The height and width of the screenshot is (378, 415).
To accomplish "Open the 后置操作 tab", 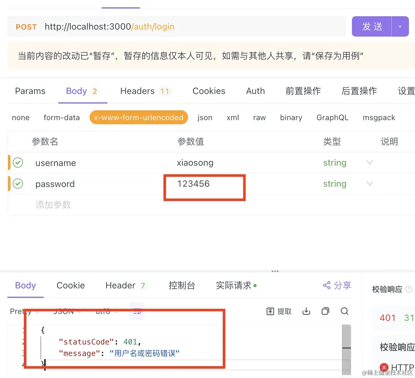I will tap(359, 91).
